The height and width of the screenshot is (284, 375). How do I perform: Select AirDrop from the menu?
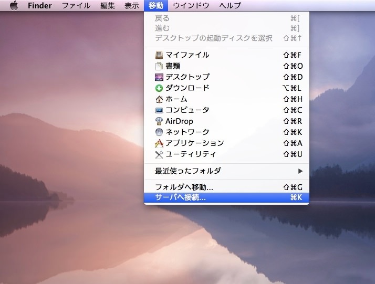point(226,121)
